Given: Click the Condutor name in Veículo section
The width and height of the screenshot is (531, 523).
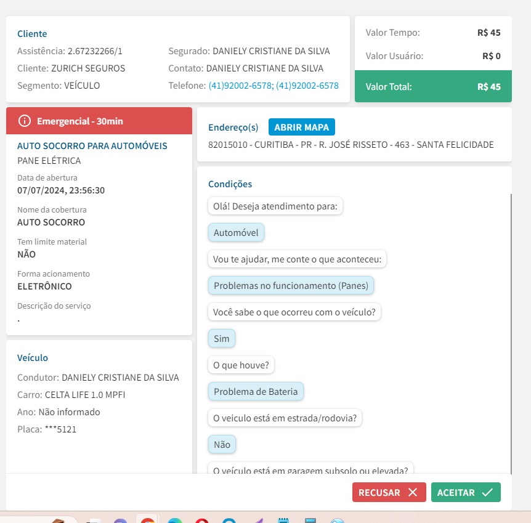Looking at the screenshot, I should [120, 378].
